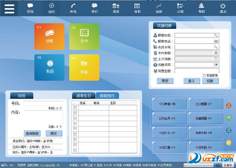
Task: Open keyboard picker in 顾客电话 field
Action: point(216,41)
